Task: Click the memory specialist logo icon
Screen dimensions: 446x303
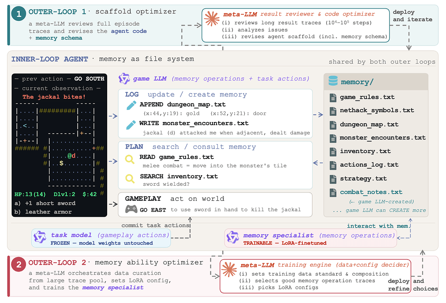Action: tap(233, 237)
